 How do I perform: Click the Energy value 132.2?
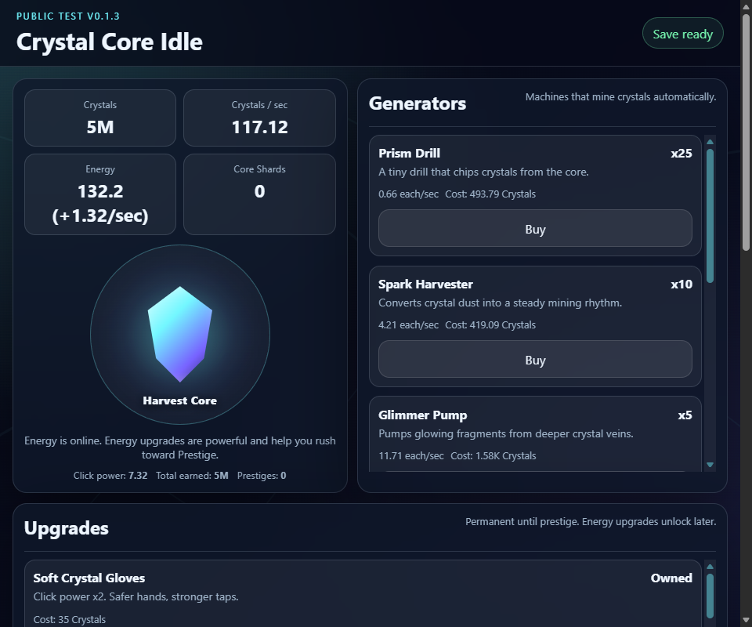(100, 191)
